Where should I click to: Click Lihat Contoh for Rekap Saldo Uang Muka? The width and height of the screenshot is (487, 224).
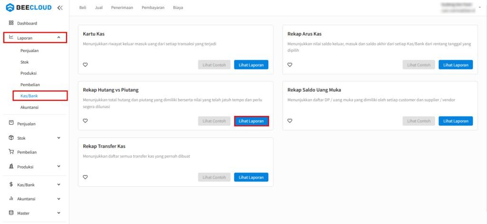pyautogui.click(x=419, y=121)
